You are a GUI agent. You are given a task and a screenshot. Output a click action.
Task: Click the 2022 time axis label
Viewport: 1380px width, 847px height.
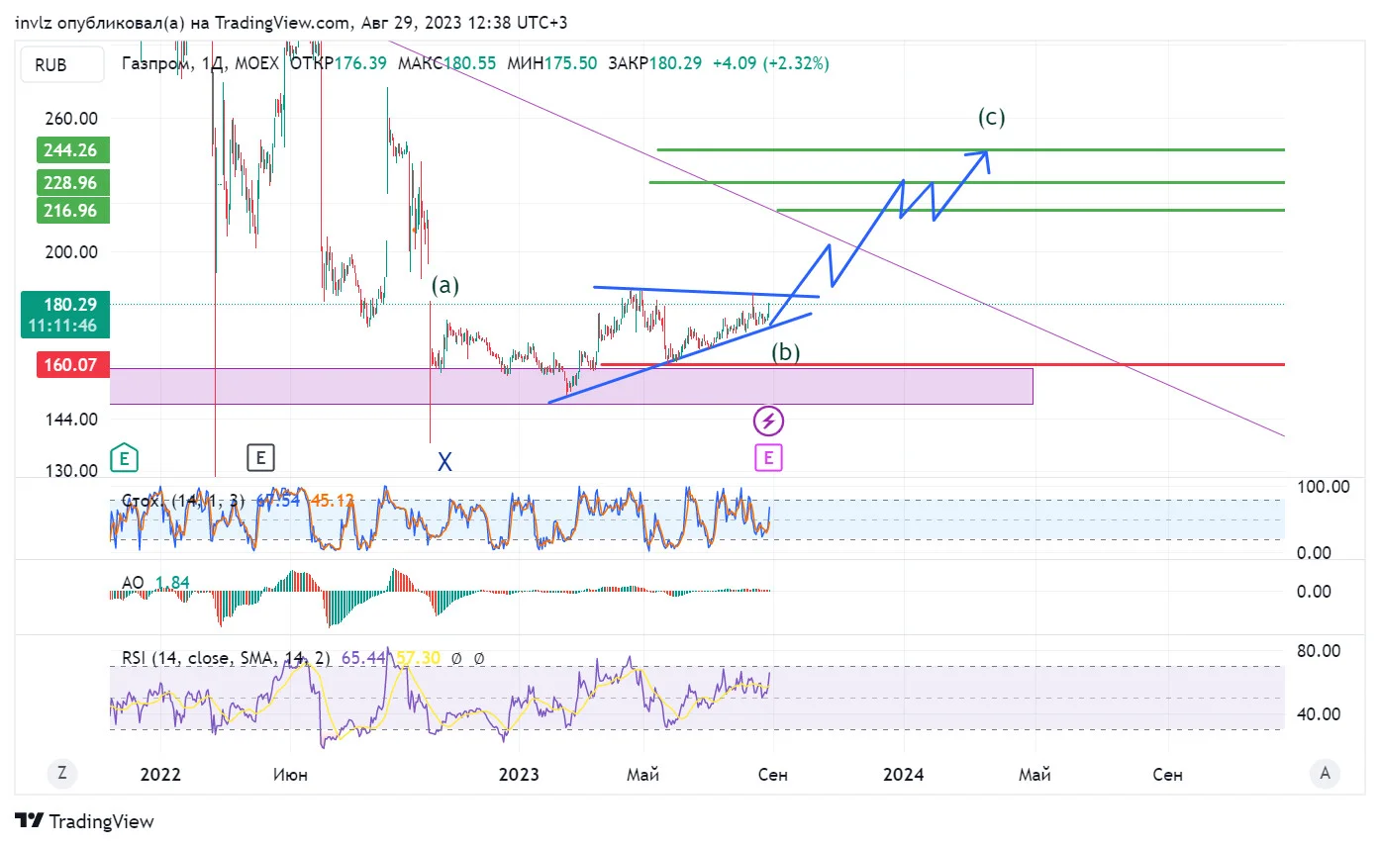click(x=160, y=774)
